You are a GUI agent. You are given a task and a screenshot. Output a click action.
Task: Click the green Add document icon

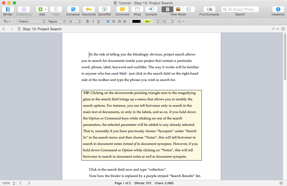click(40, 9)
